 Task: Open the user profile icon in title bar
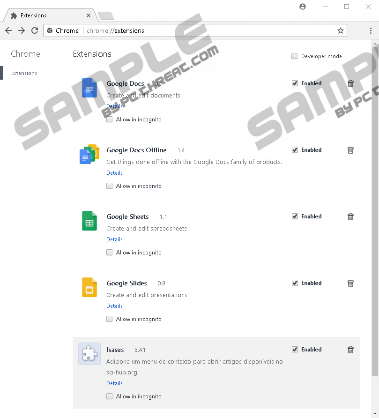click(303, 7)
